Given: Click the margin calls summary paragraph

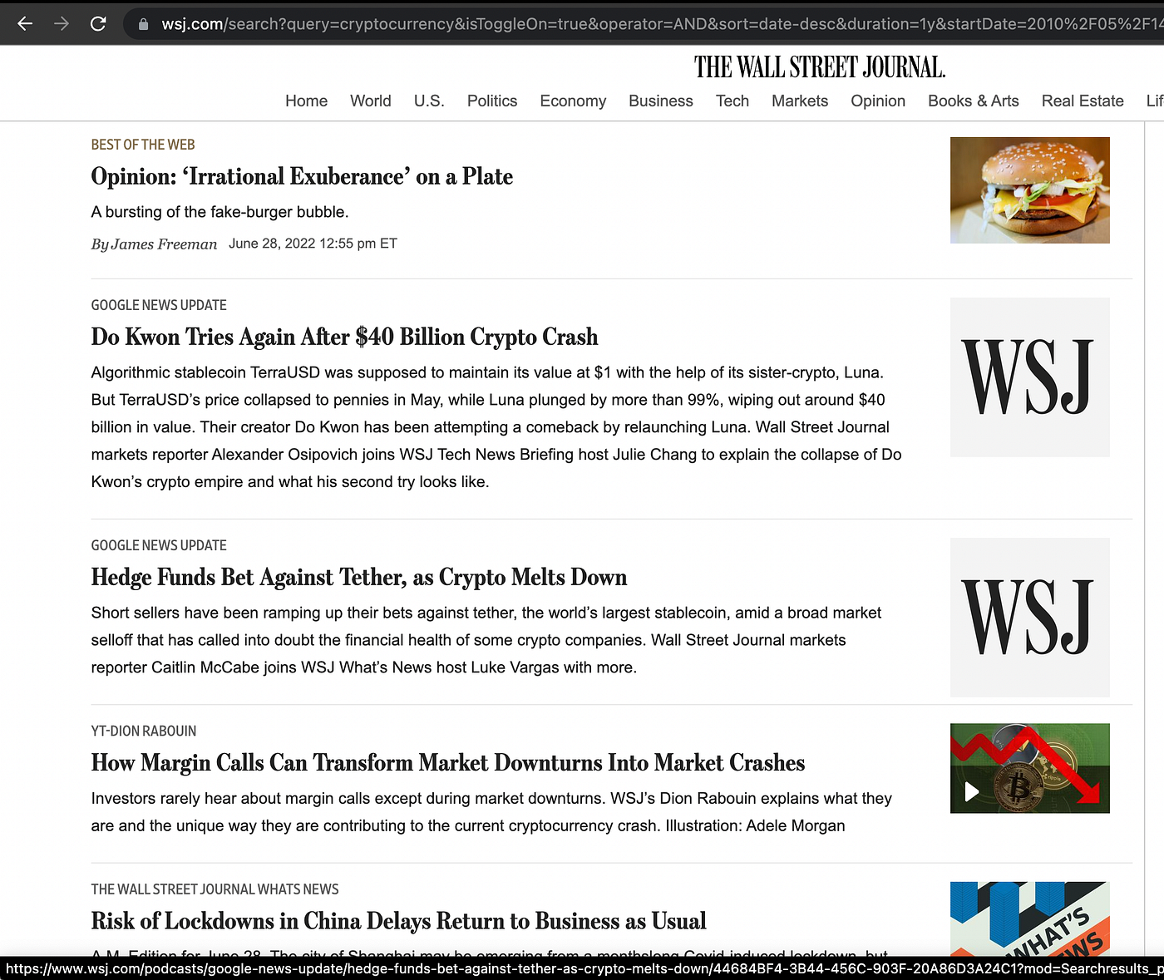Looking at the screenshot, I should click(491, 812).
